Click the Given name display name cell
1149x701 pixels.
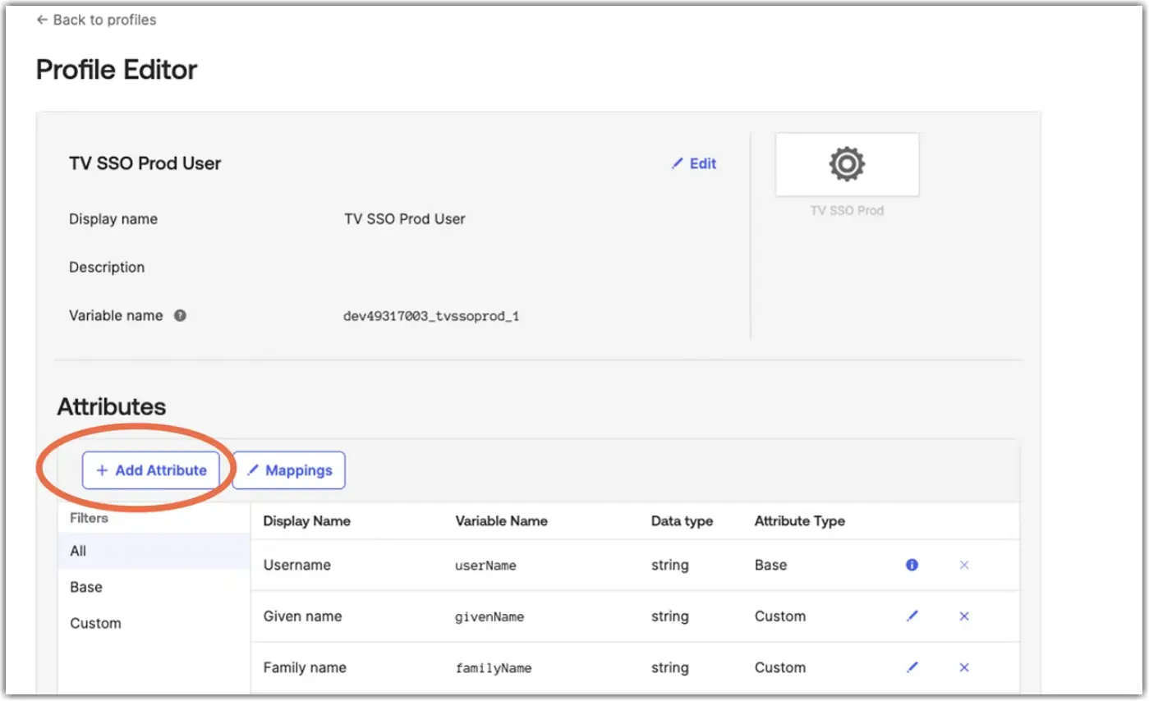point(302,616)
